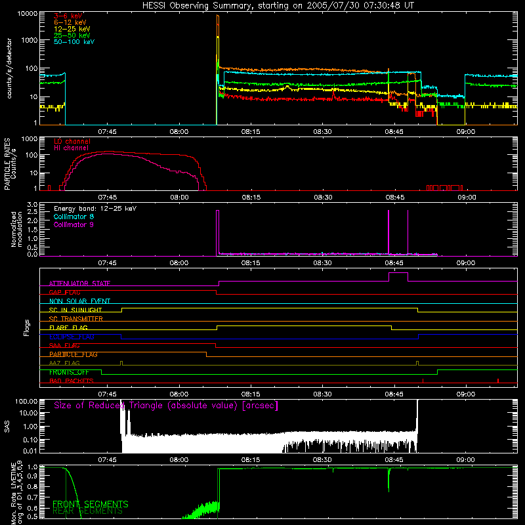The image size is (525, 525).
Task: Click the 08:30 tick label under the SAS plot
Action: pyautogui.click(x=322, y=460)
